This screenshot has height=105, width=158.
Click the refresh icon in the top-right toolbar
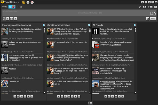point(143,2)
